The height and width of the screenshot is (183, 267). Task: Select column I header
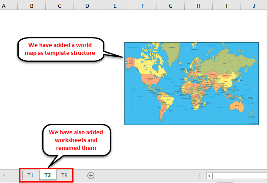point(226,6)
